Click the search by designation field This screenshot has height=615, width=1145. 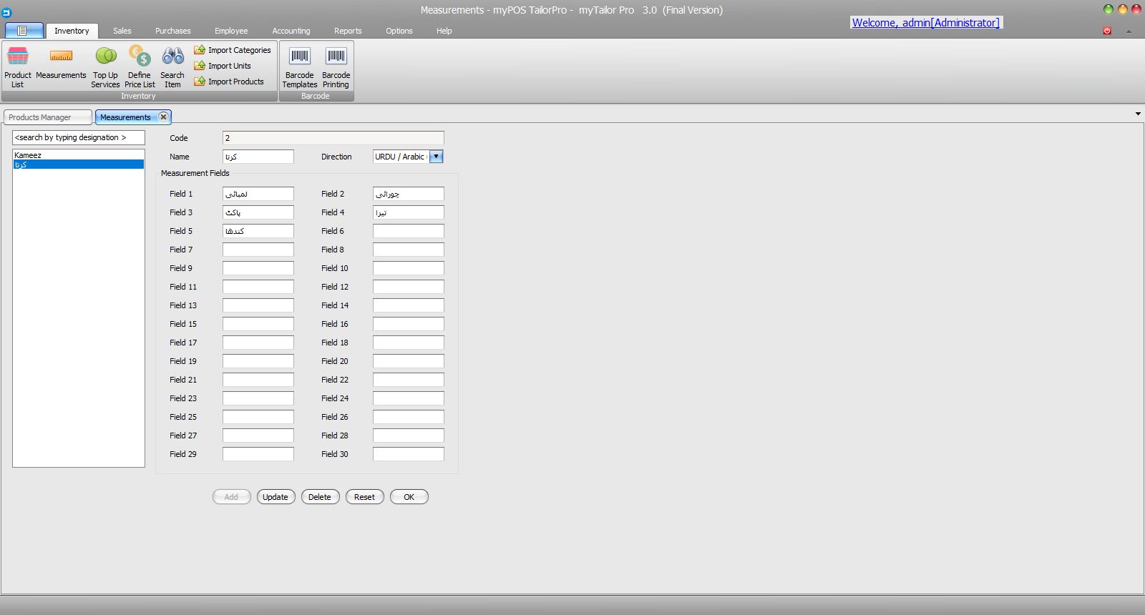79,137
